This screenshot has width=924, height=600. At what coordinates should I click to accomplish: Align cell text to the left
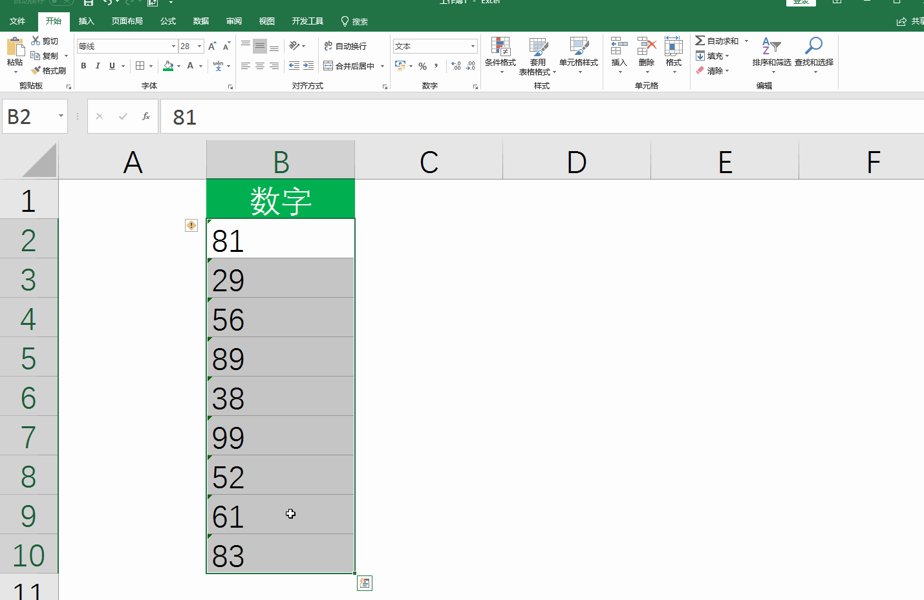click(x=246, y=66)
